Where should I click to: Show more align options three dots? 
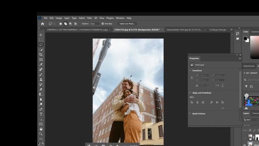(x=223, y=108)
